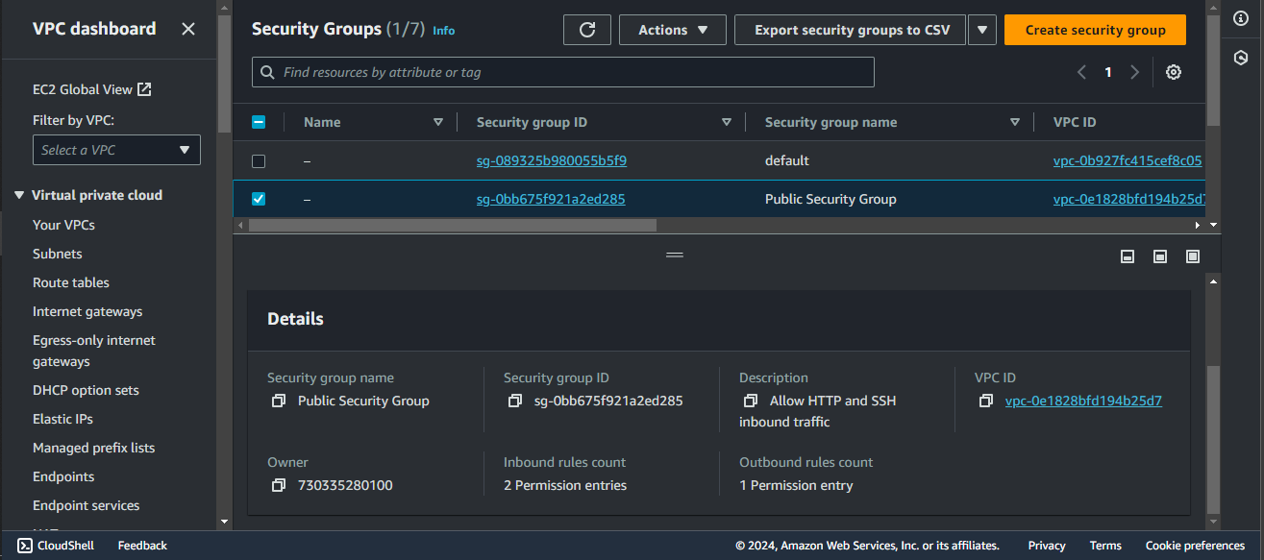This screenshot has height=560, width=1264.
Task: Open table preferences gear icon
Action: tap(1173, 72)
